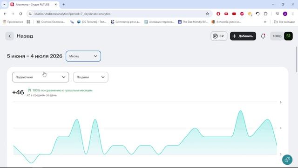Click the red rectangular extension icon before the round red one
298x168 pixels.
(x=234, y=14)
